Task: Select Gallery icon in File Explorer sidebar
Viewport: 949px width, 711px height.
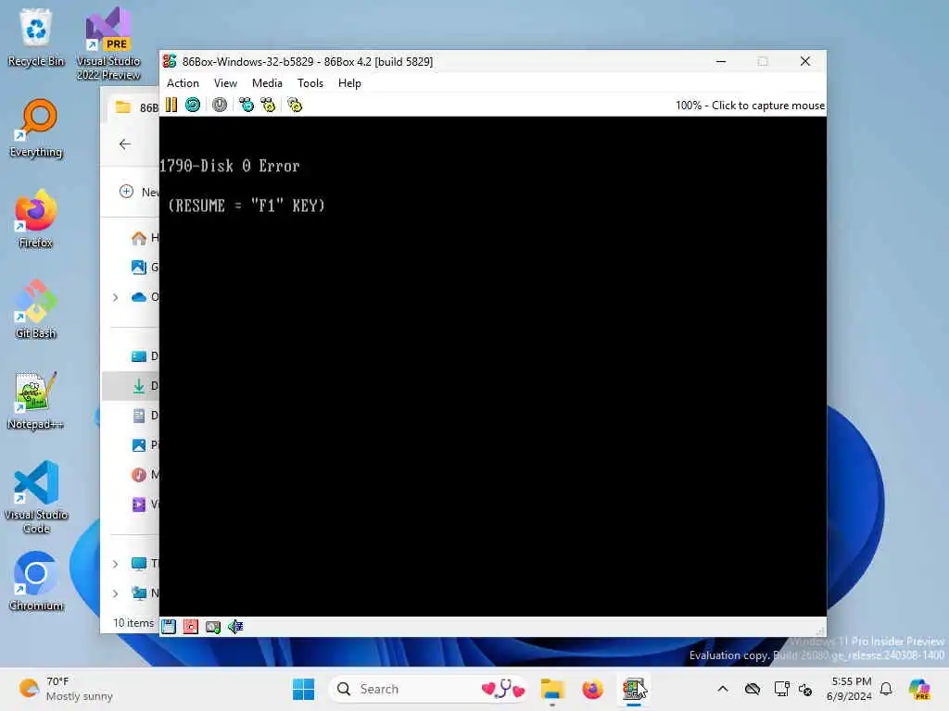Action: coord(139,268)
